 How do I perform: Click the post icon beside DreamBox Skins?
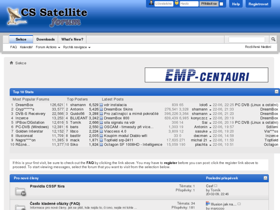(101, 109)
